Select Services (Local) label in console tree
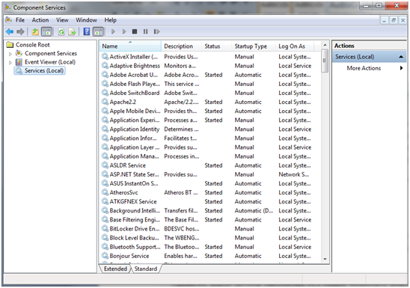This screenshot has height=288, width=410. [44, 70]
